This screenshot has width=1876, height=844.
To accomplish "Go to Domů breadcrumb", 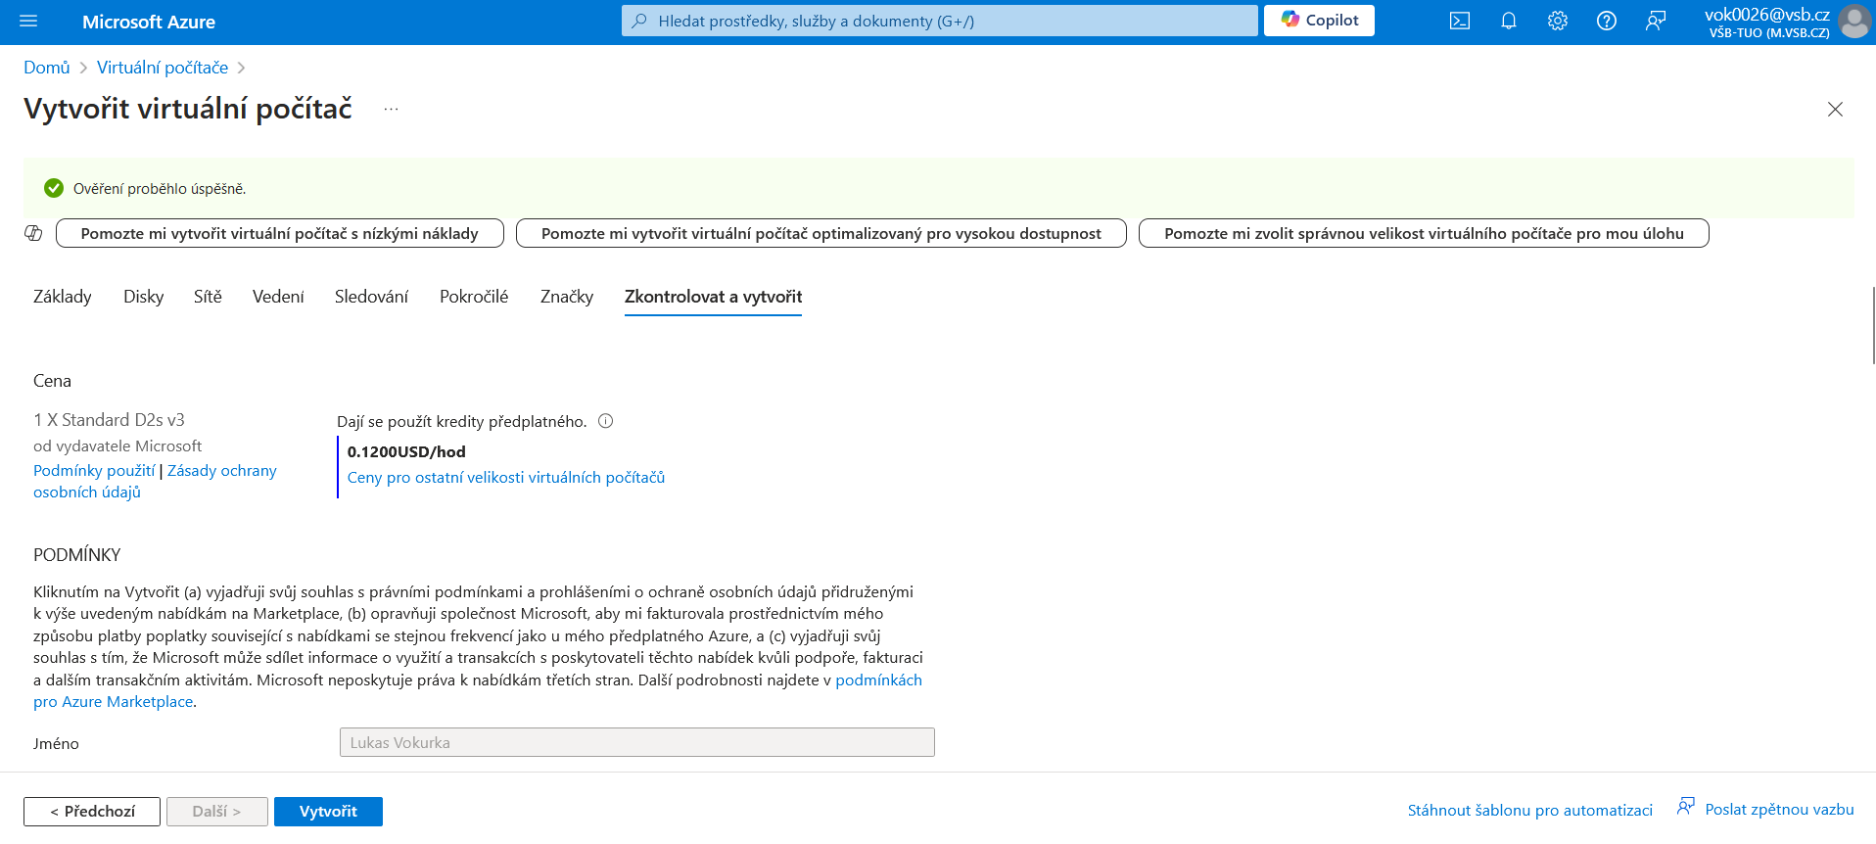I will click(47, 68).
